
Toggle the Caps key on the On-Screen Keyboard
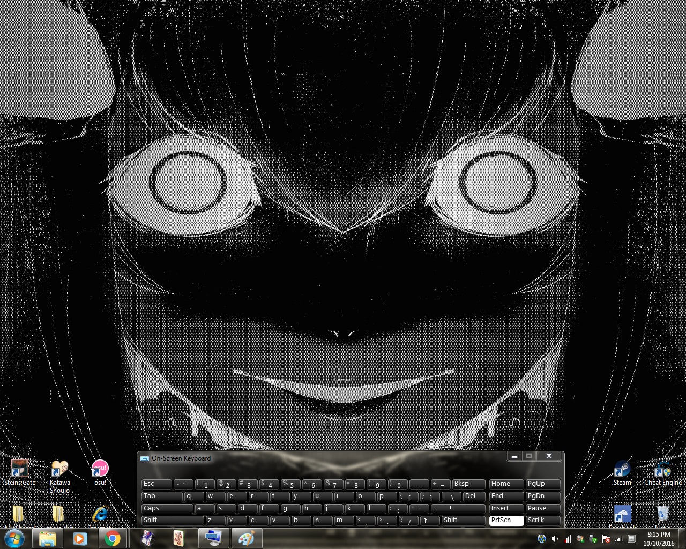pos(167,508)
